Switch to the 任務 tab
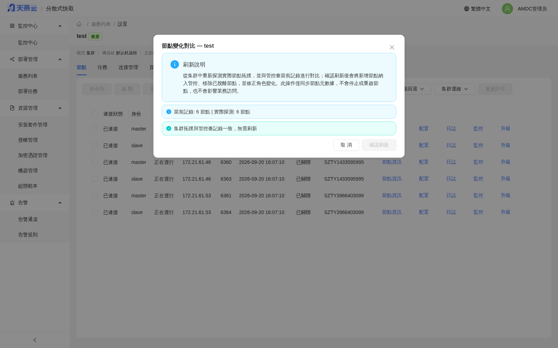The image size is (558, 348). (x=103, y=67)
